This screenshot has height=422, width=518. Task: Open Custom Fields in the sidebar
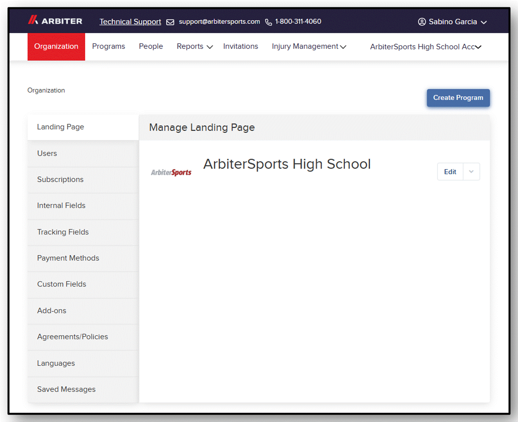(x=83, y=284)
